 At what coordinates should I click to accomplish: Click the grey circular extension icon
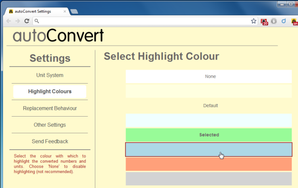(x=274, y=21)
